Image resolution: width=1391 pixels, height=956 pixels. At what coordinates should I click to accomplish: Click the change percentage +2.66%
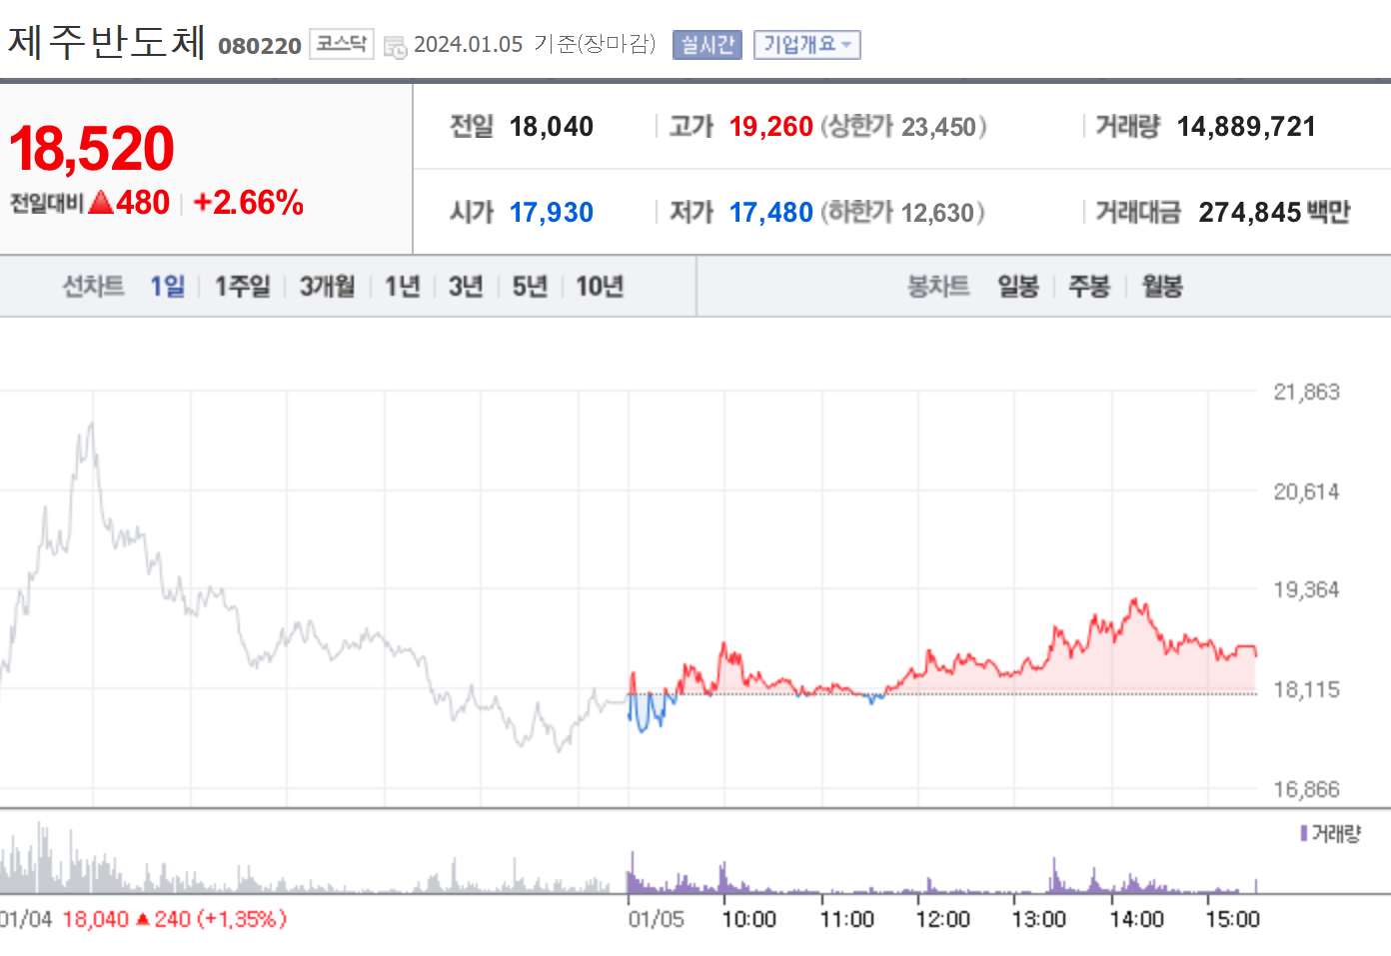(x=249, y=203)
